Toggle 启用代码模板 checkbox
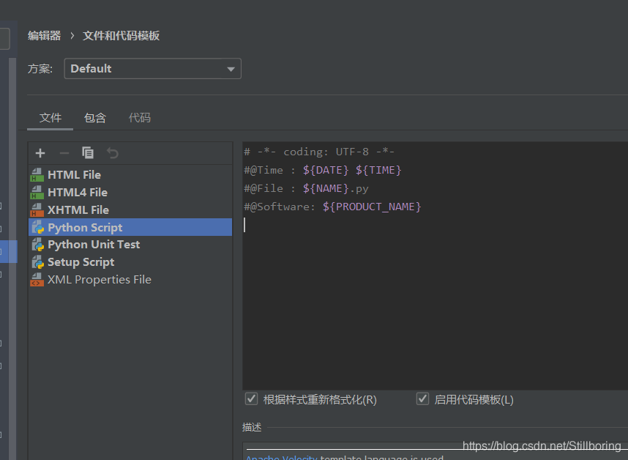 [x=422, y=398]
